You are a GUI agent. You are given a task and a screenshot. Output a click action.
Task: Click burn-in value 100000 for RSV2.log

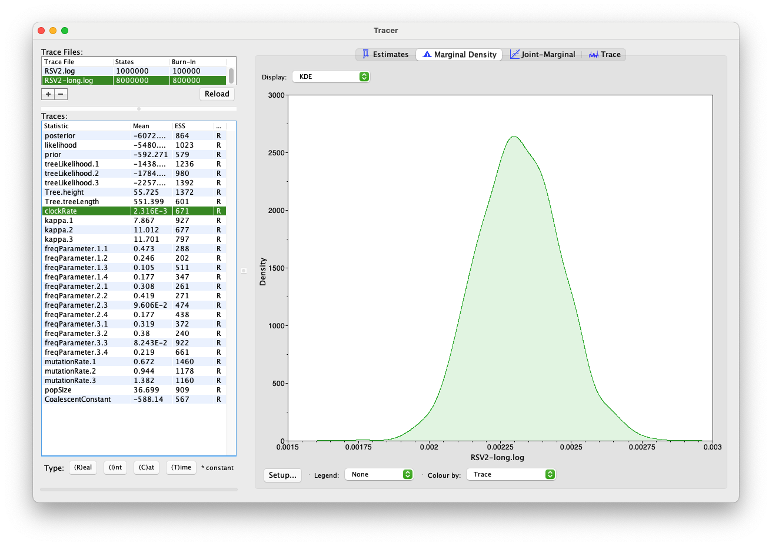coord(186,71)
